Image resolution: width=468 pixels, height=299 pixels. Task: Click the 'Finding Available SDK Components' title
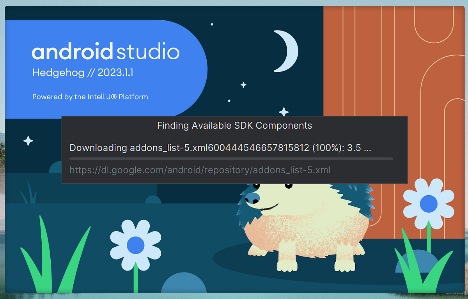coord(234,126)
